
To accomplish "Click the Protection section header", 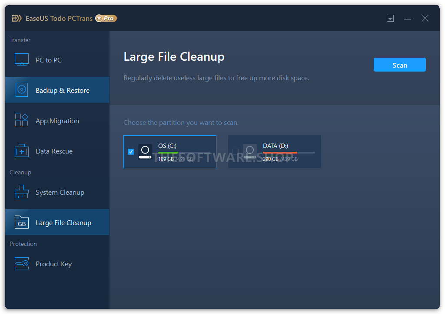I will (x=23, y=244).
